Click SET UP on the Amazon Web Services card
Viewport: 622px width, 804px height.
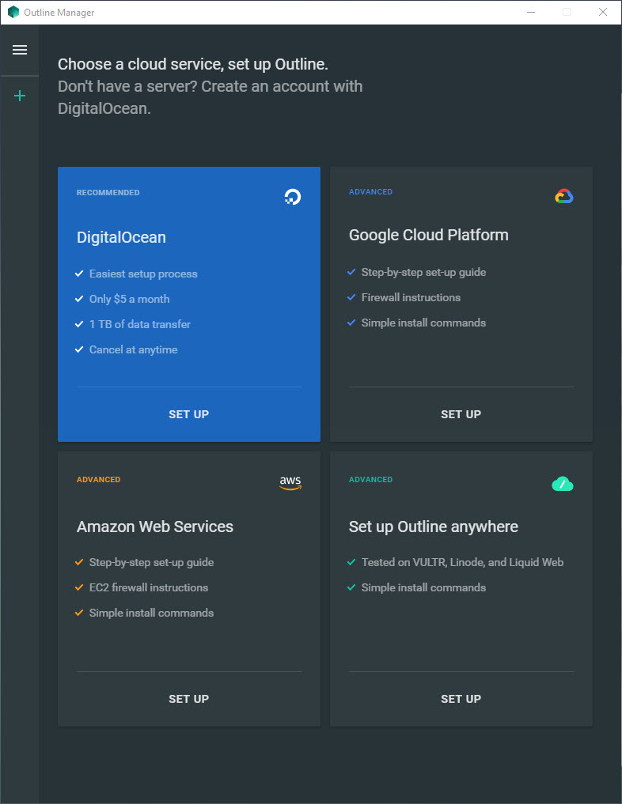pyautogui.click(x=189, y=699)
